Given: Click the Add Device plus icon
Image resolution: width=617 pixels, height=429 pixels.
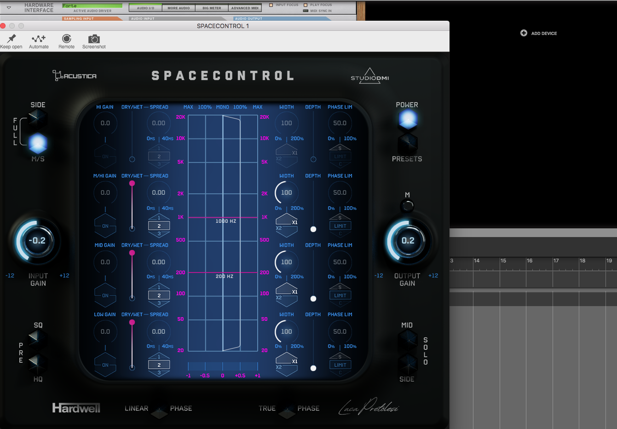Looking at the screenshot, I should pos(524,33).
